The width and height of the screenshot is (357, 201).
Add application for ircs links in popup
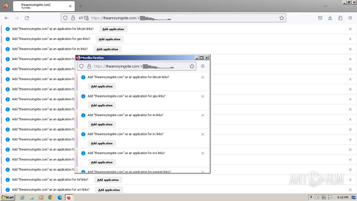click(x=102, y=162)
